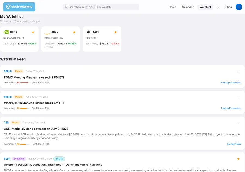Click the Sentiment tag
The height and width of the screenshot is (172, 245).
[19, 159]
